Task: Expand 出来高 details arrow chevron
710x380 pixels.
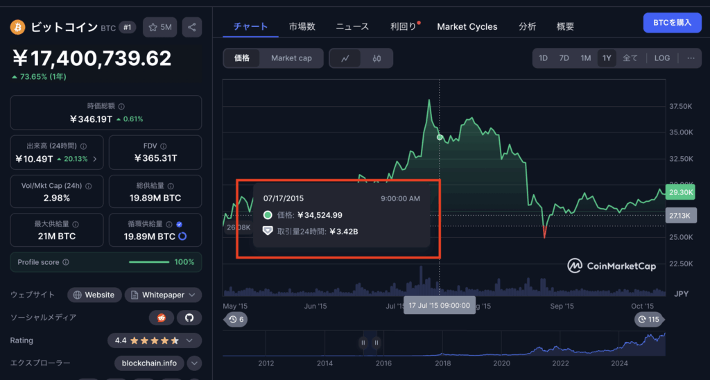Action: click(94, 159)
